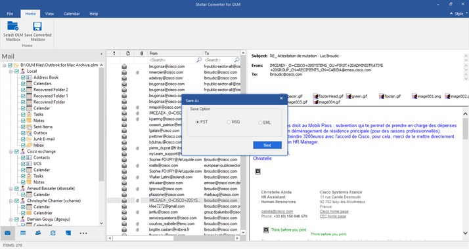This screenshot has width=469, height=249.
Task: Toggle the Recovered Folder 2 checkbox
Action: [23, 90]
